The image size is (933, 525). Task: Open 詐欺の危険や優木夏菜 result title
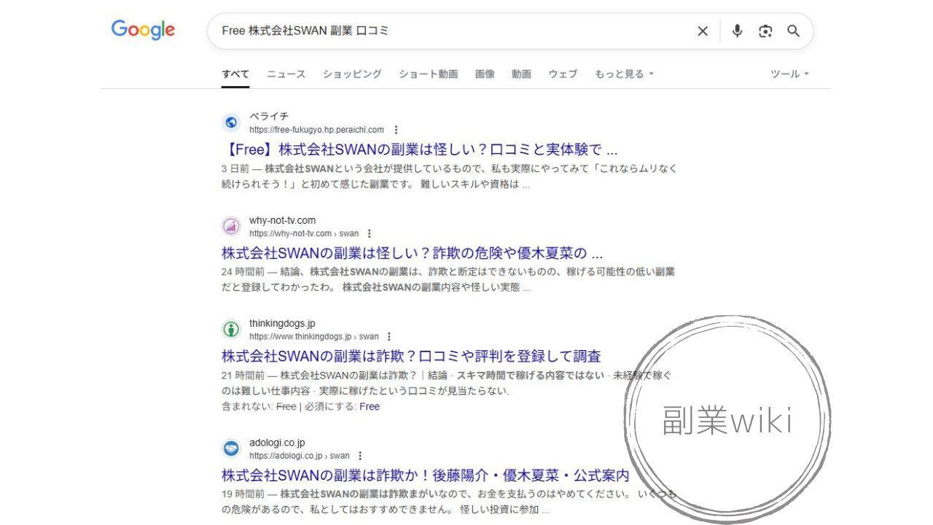coord(413,254)
